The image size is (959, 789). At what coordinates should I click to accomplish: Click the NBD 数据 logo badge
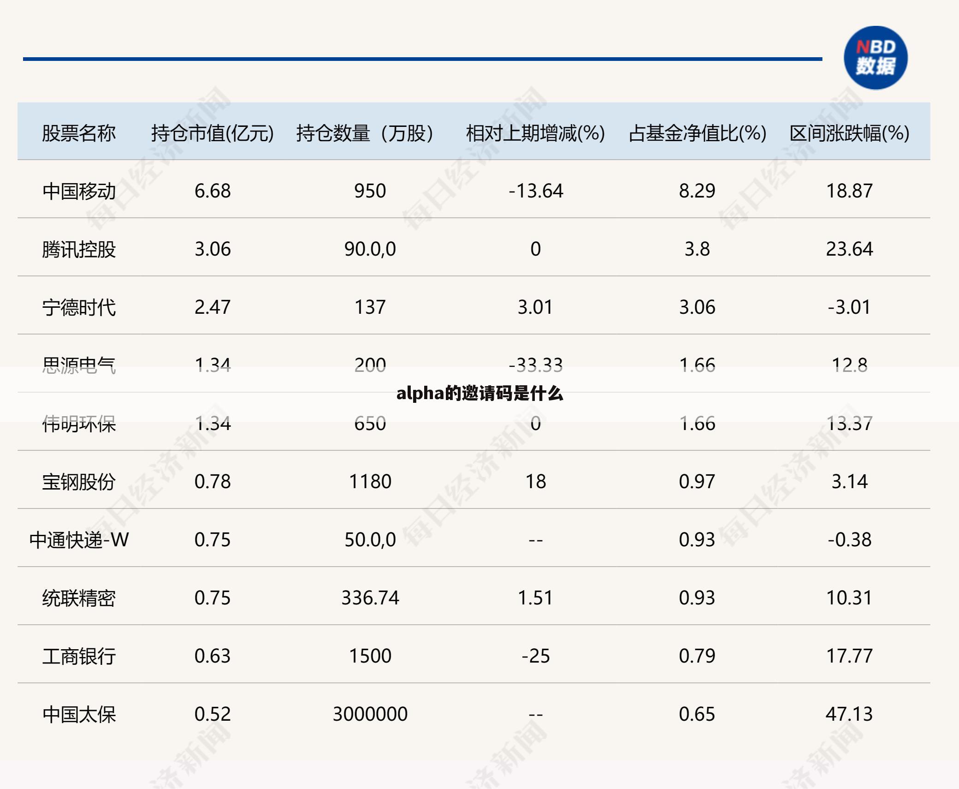[x=876, y=58]
